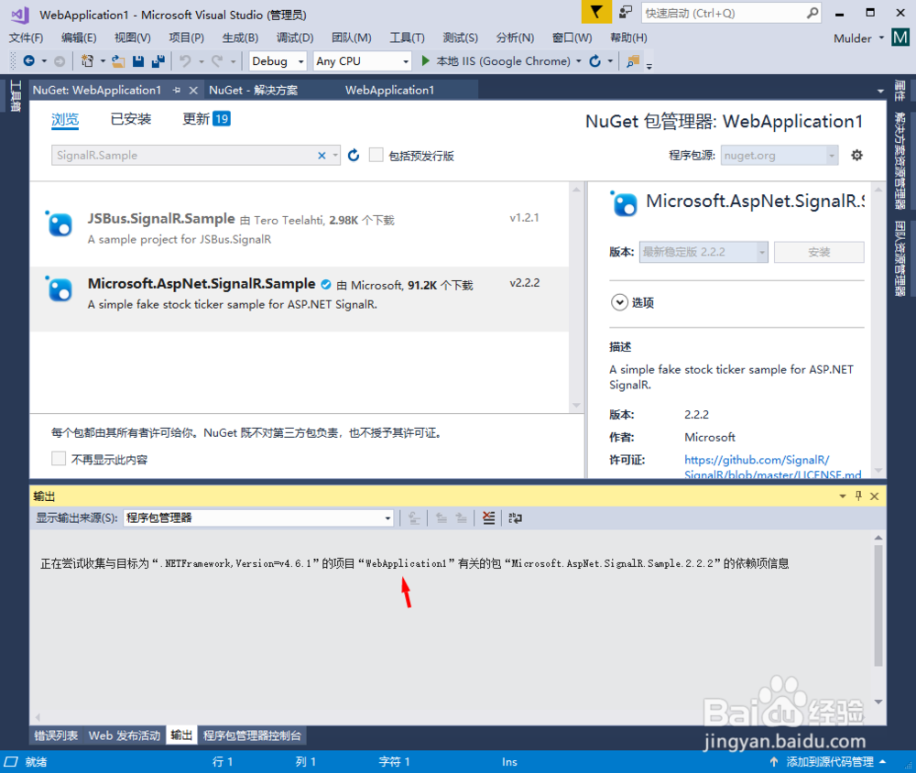Screen dimensions: 916x773
Task: Click the 安装 button for SignalR.Sample
Action: click(x=820, y=249)
